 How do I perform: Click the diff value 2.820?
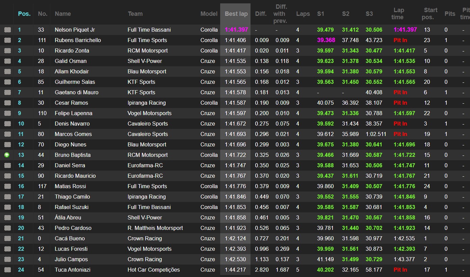click(262, 270)
